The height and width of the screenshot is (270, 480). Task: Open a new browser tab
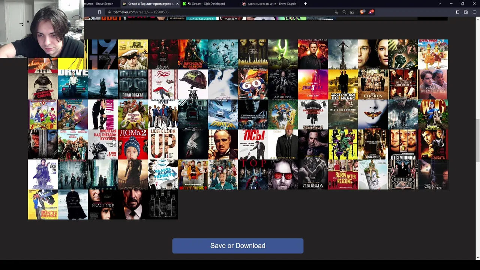(305, 4)
